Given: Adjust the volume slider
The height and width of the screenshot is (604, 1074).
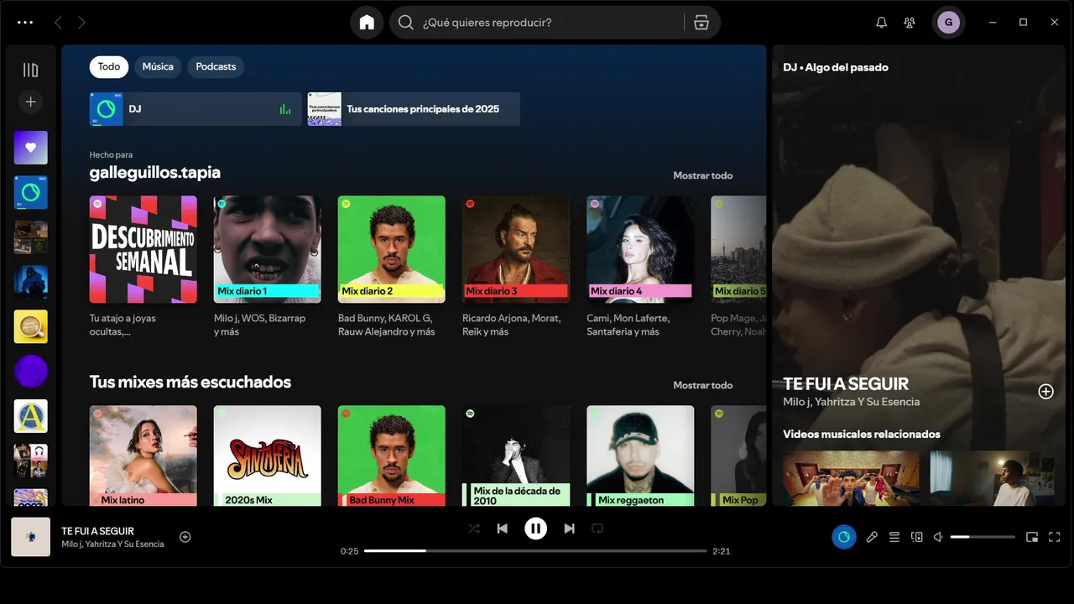Looking at the screenshot, I should [983, 537].
